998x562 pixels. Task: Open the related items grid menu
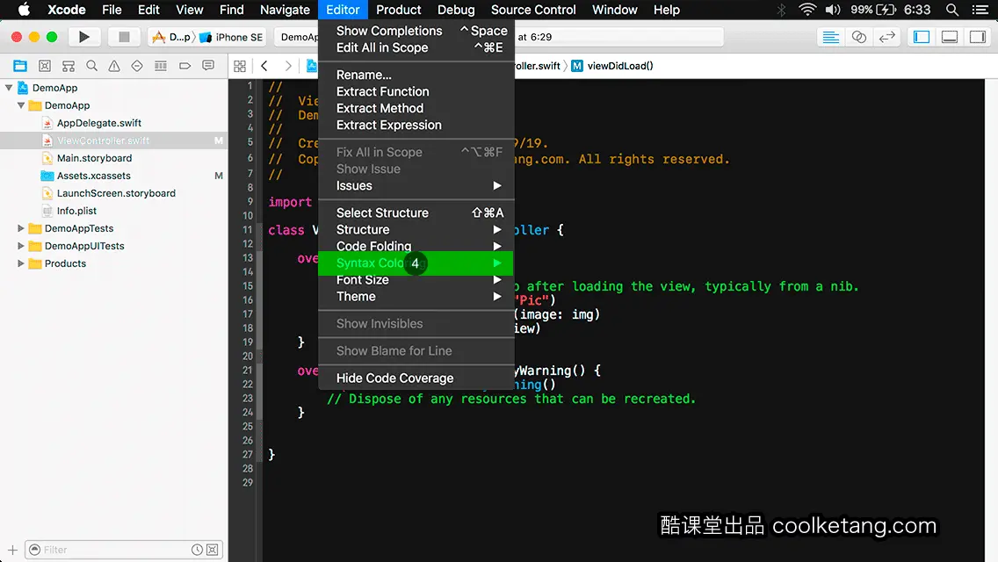[x=240, y=66]
